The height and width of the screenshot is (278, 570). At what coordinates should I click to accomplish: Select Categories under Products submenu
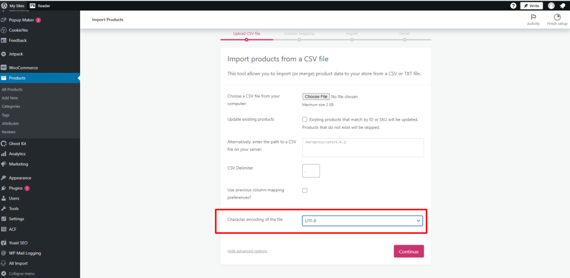point(11,106)
